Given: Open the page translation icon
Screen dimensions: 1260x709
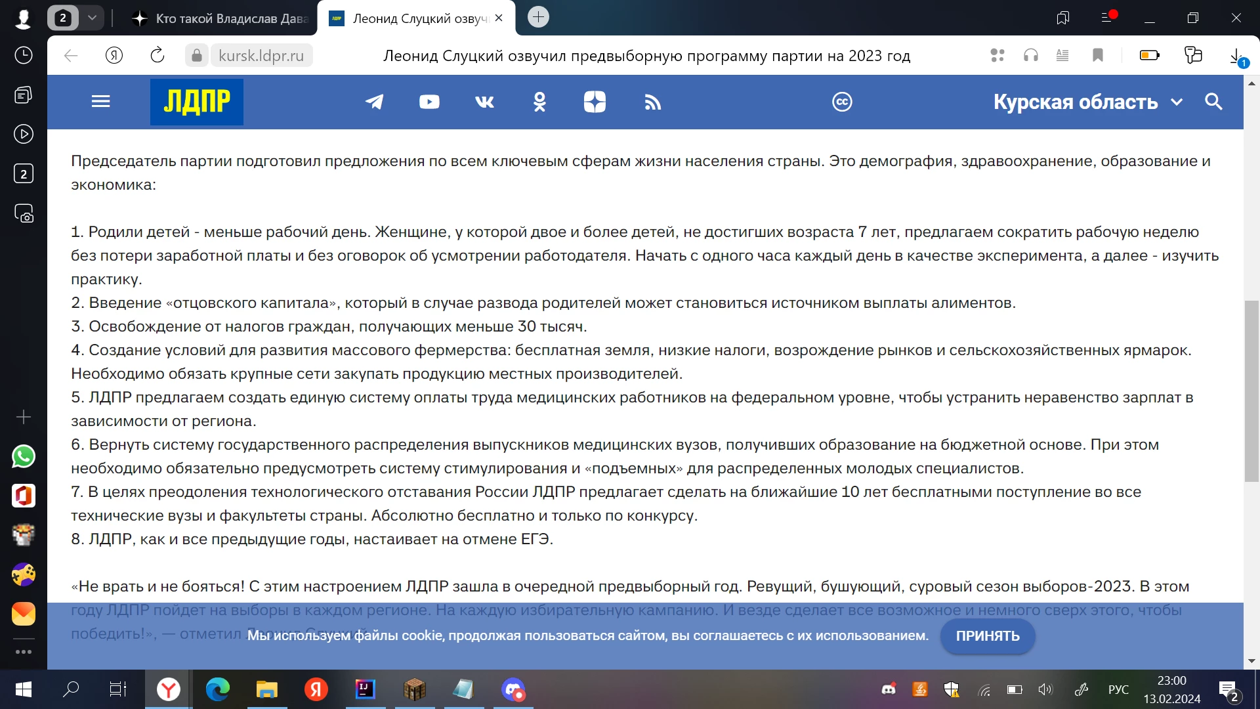Looking at the screenshot, I should (1193, 55).
